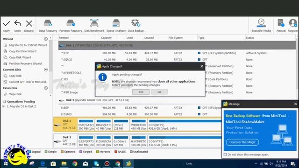Sort by Capacity column header
Image resolution: width=299 pixels, height=168 pixels.
tap(106, 38)
